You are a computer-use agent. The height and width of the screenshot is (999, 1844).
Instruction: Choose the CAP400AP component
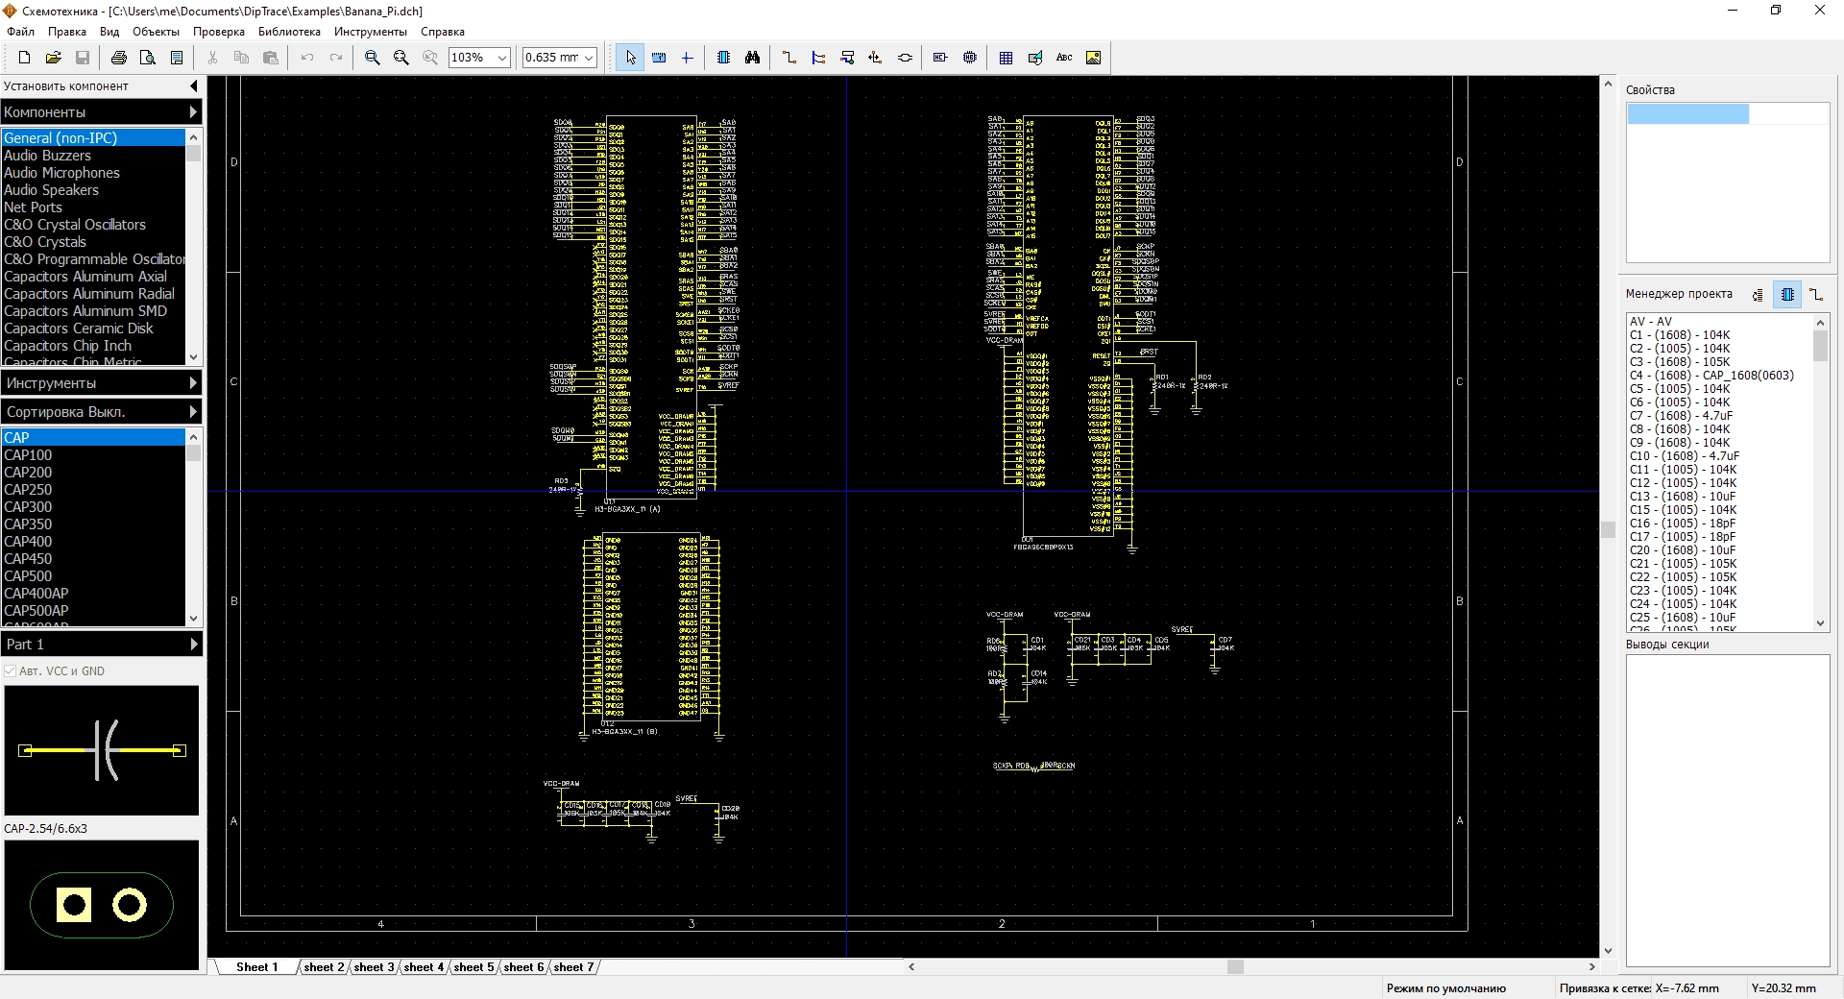click(x=93, y=594)
